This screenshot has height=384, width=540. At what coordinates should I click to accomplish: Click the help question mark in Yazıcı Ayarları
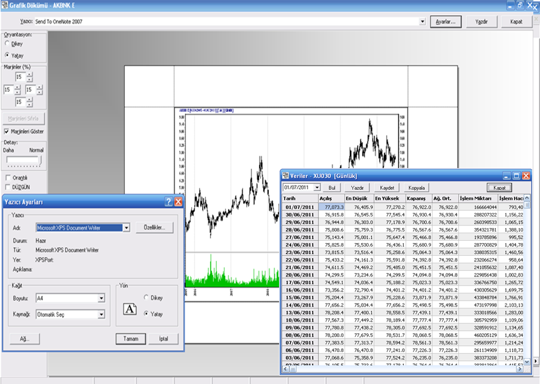coord(168,201)
